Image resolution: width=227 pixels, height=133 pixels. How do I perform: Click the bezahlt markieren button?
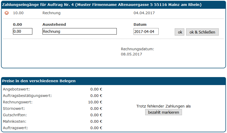pos(163,112)
